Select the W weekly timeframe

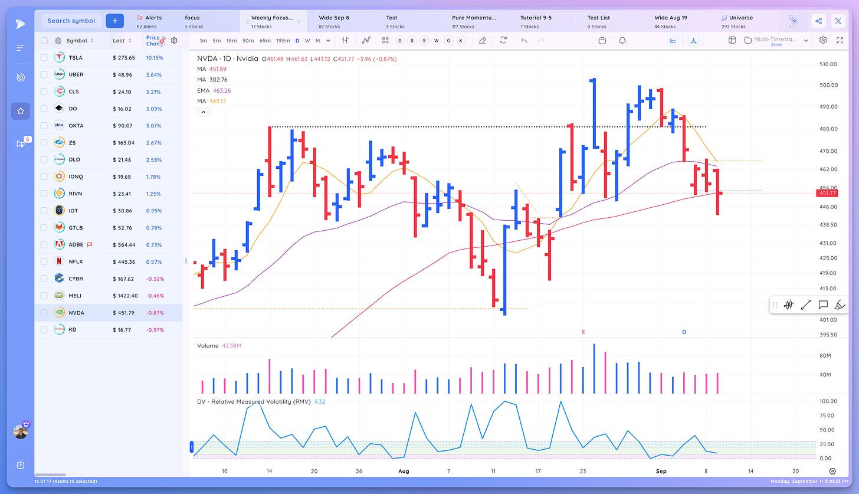tap(307, 41)
